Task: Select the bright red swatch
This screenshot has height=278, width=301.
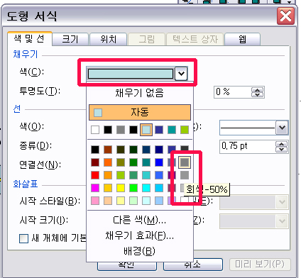Action: 95,175
